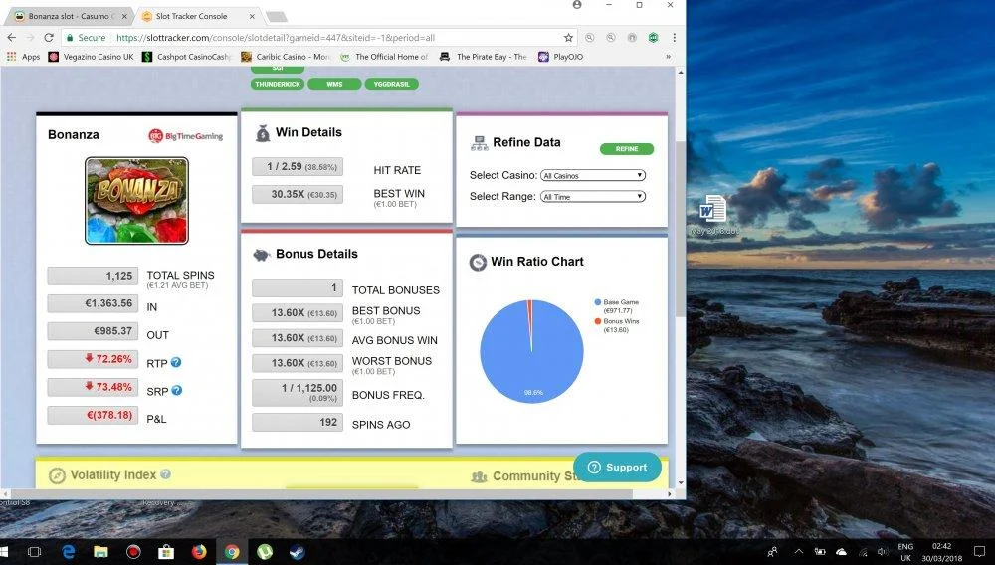Screen dimensions: 995x565
Task: Click the Bonus Details piggy bank icon
Action: [262, 255]
